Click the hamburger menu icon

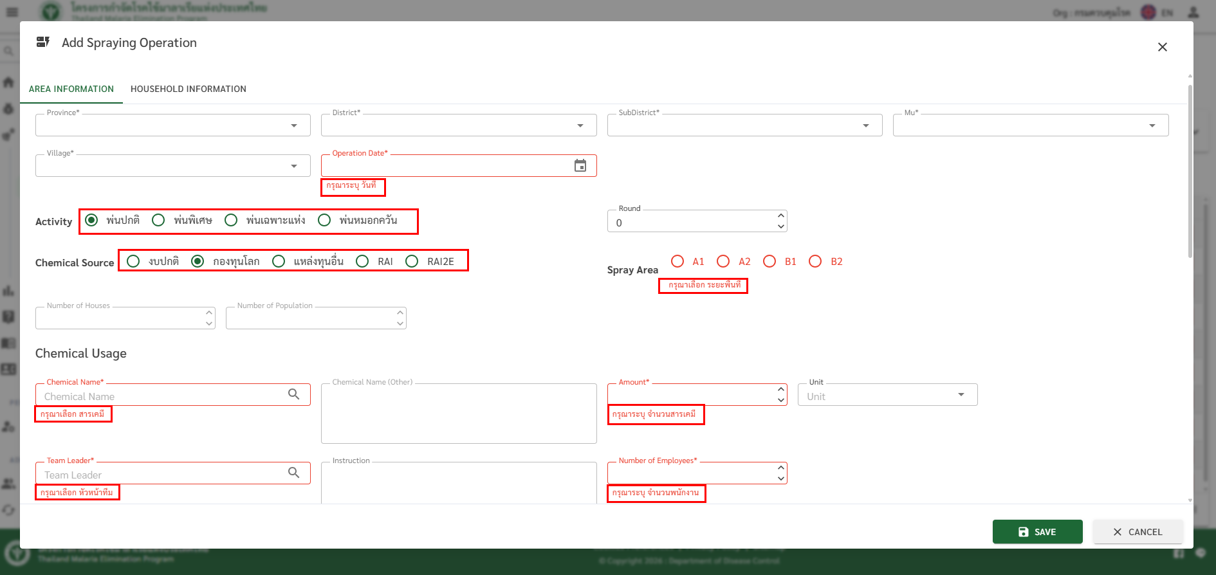(x=12, y=12)
